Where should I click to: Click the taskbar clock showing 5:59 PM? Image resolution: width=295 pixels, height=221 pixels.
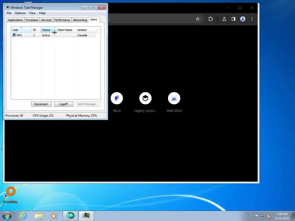282,216
